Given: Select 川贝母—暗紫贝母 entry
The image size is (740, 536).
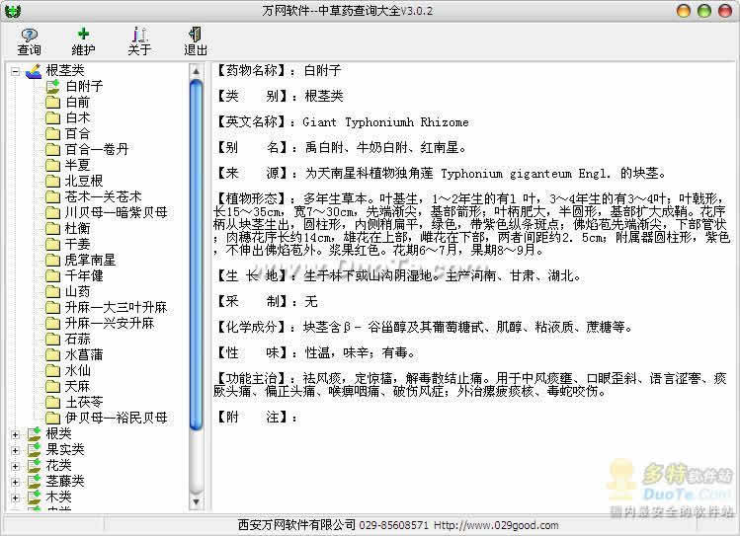Looking at the screenshot, I should coord(116,212).
